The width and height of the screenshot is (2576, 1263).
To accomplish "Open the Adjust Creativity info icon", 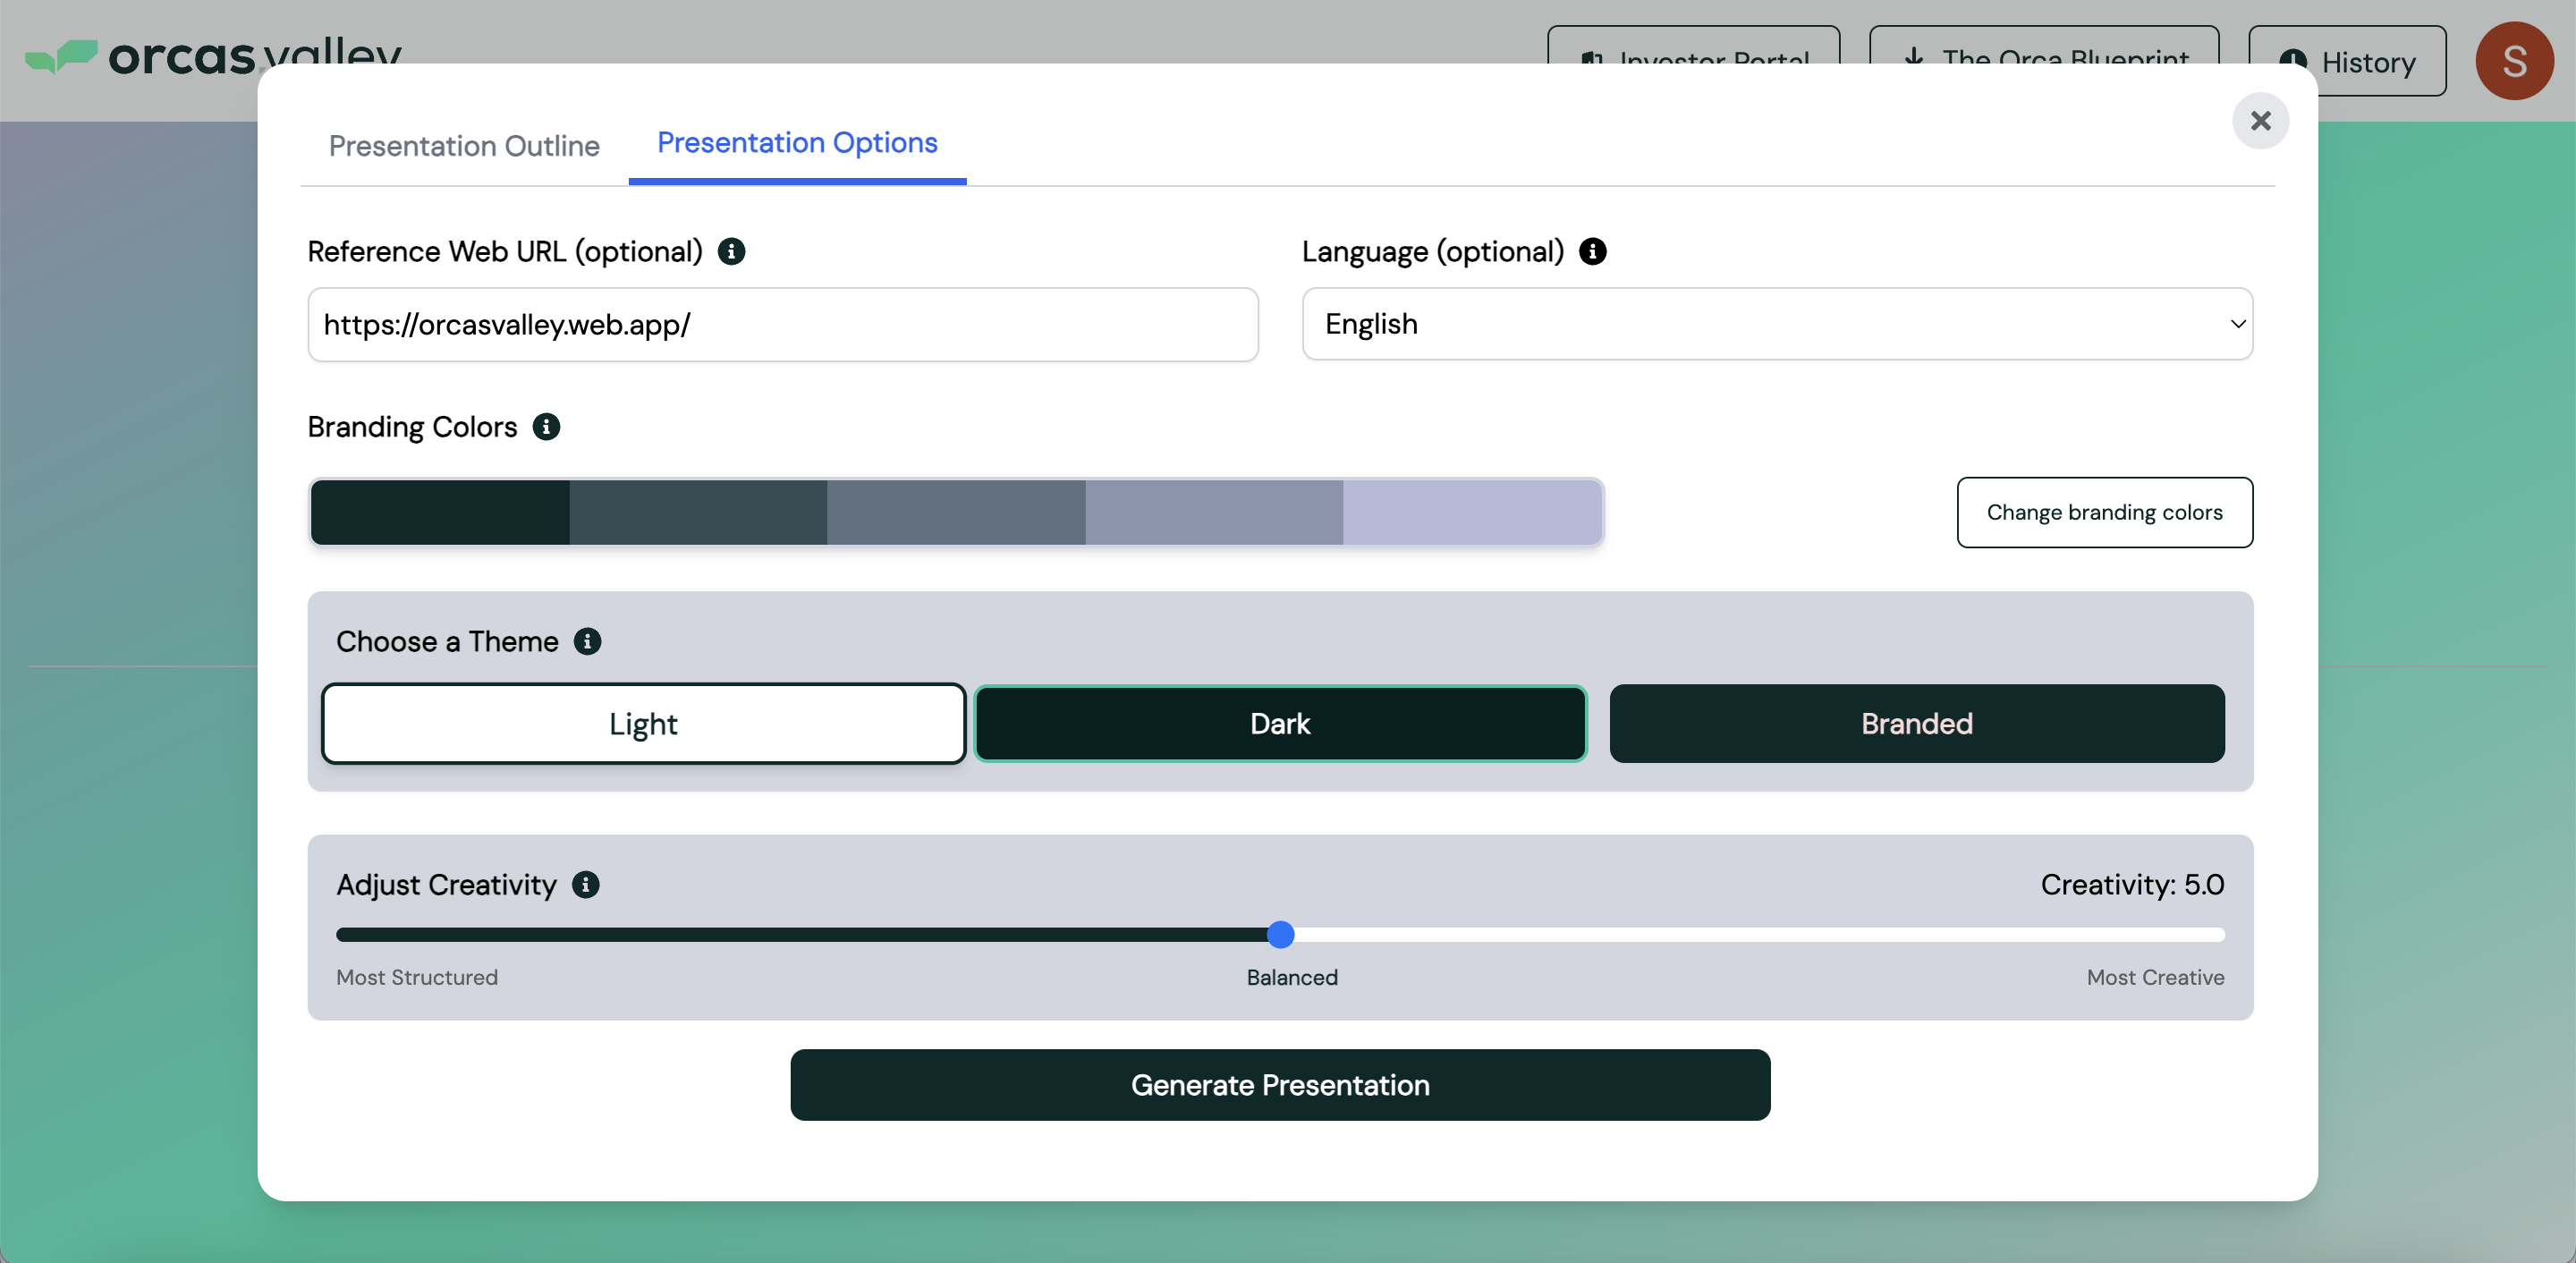I will 584,885.
